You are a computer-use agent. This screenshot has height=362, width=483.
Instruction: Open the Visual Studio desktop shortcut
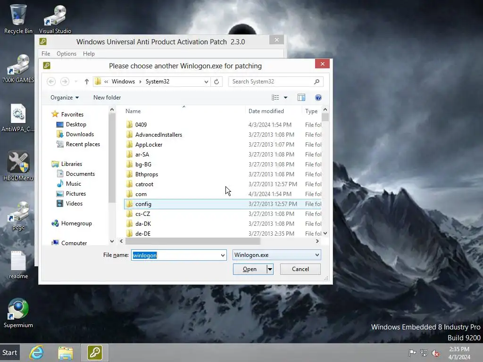[x=55, y=19]
